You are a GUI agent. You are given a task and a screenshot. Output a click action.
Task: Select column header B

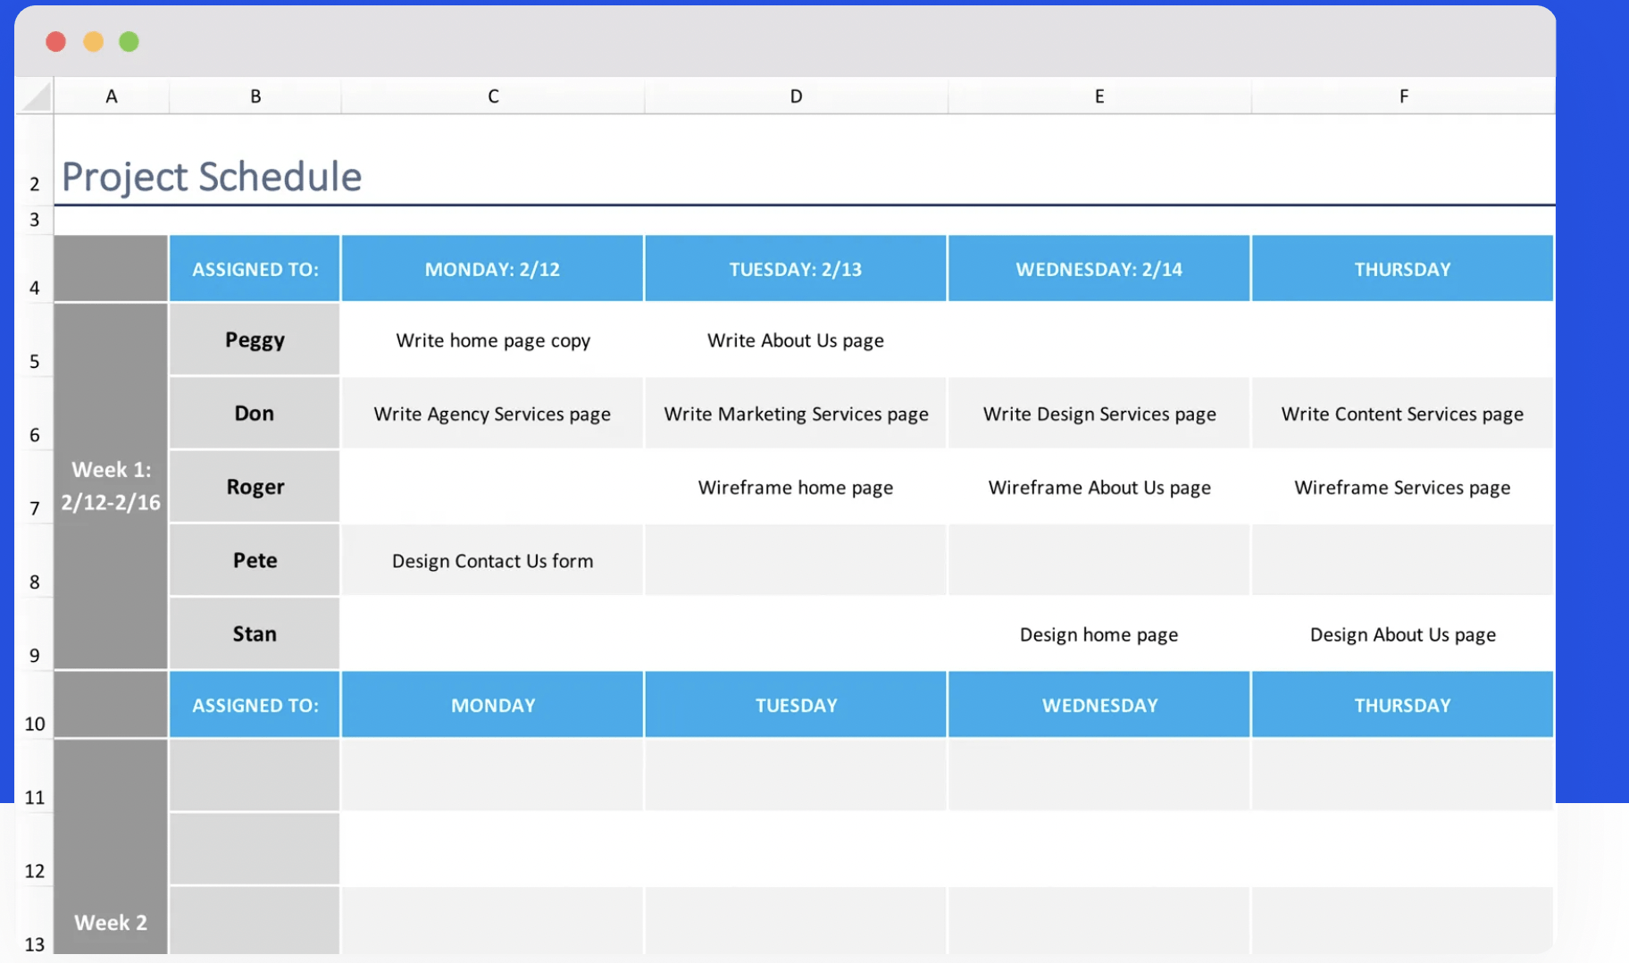click(x=255, y=96)
